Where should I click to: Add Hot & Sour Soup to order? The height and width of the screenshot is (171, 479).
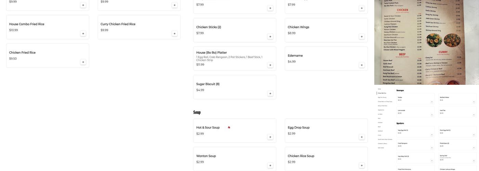(x=270, y=137)
